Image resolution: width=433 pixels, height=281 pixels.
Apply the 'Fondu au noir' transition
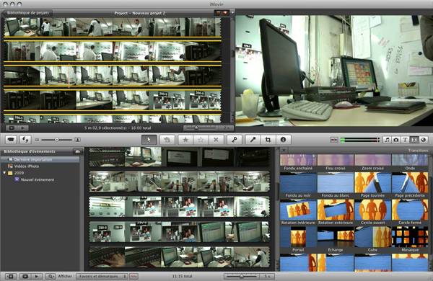coord(298,185)
